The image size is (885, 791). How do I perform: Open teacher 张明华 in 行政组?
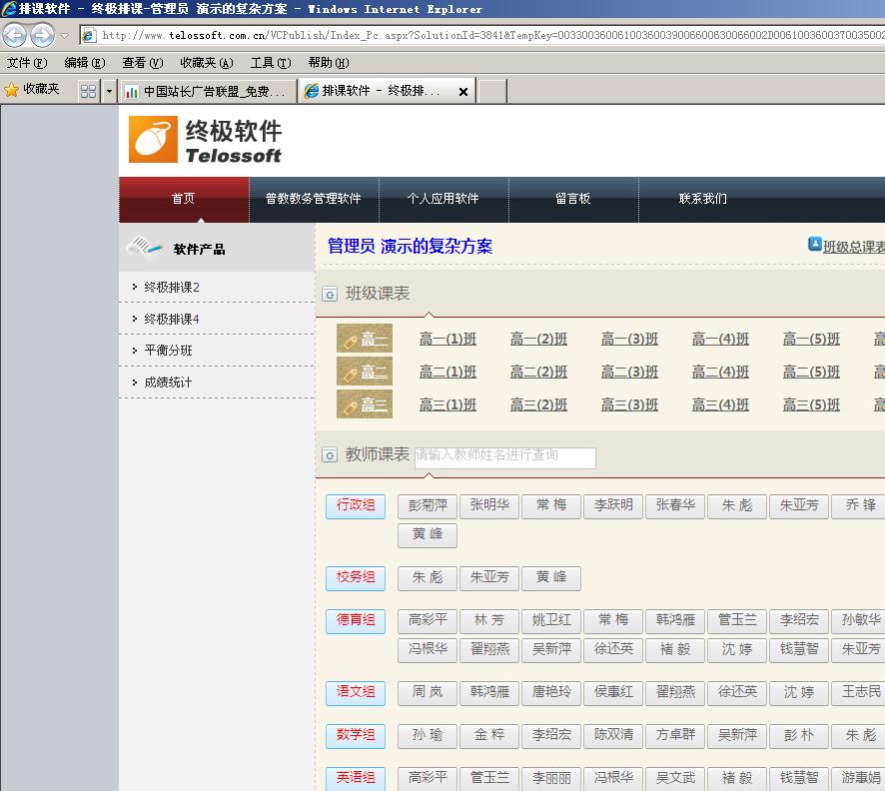pyautogui.click(x=489, y=506)
